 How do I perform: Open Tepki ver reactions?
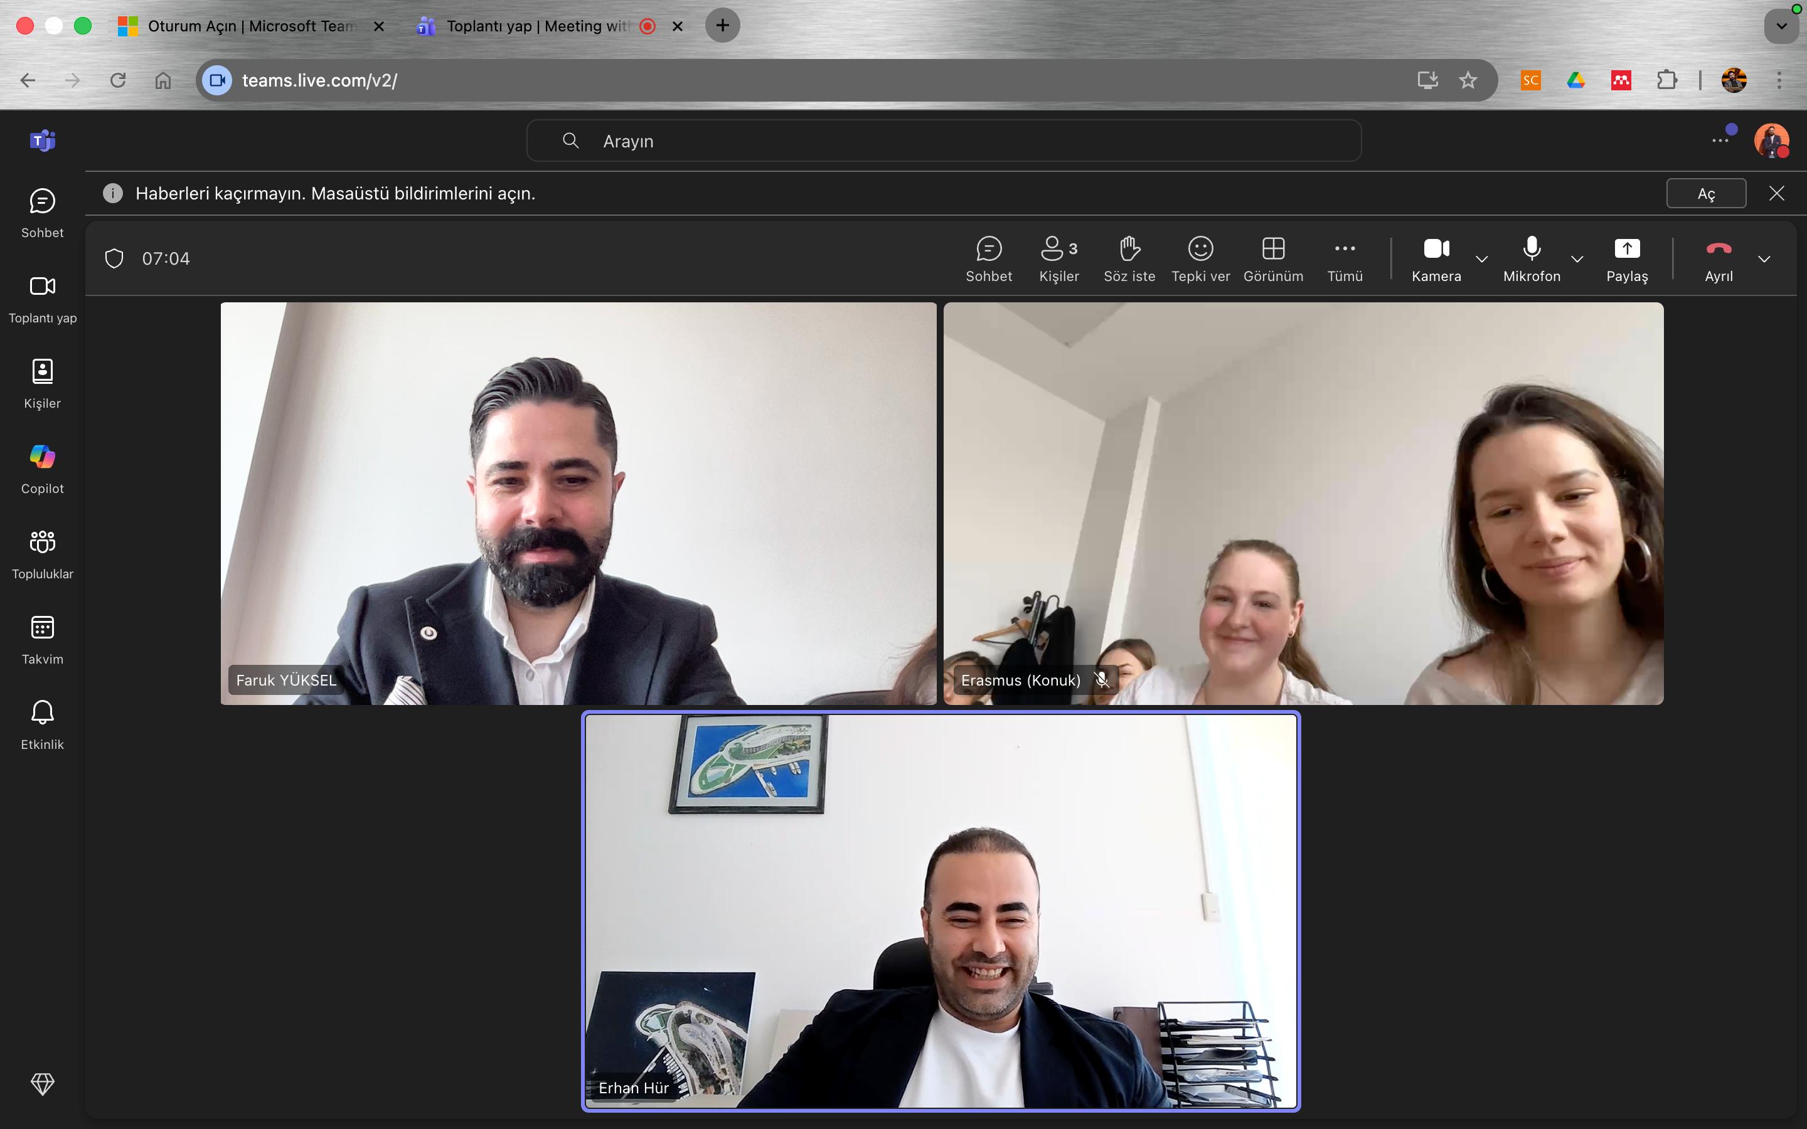pyautogui.click(x=1200, y=258)
